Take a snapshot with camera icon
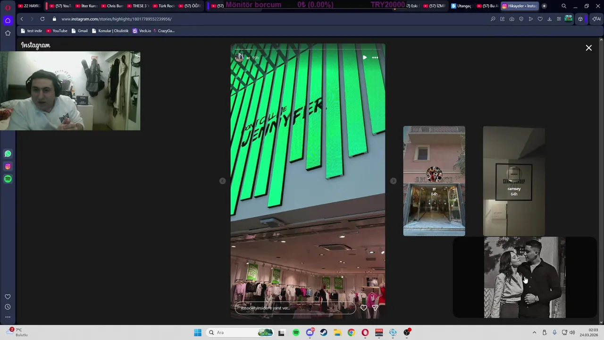Image resolution: width=604 pixels, height=340 pixels. click(x=512, y=19)
